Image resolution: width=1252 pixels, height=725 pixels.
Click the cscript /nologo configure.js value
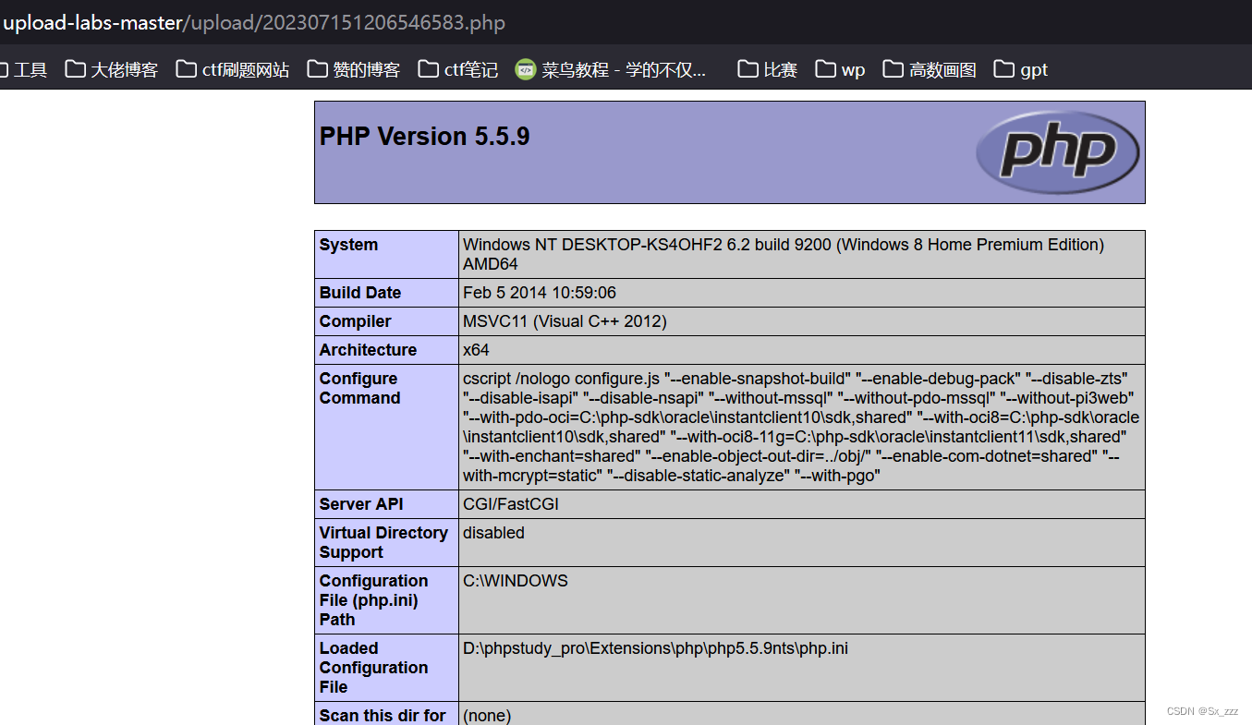[801, 427]
